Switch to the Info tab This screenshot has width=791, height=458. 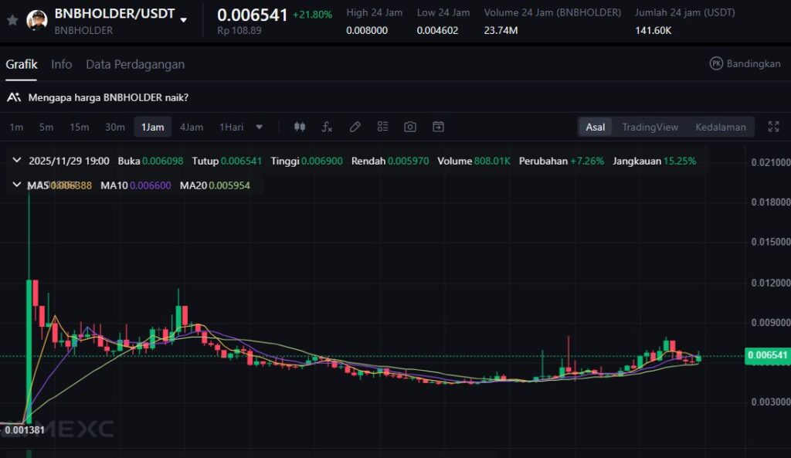[61, 64]
